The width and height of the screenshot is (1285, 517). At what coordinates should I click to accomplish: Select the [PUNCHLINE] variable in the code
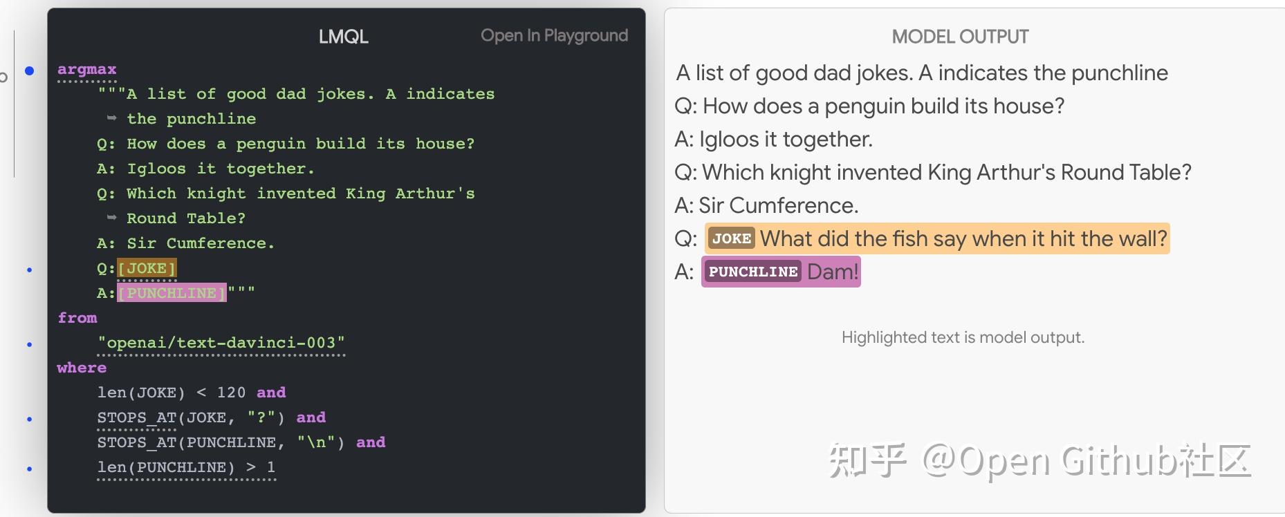click(172, 293)
